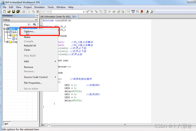This screenshot has width=196, height=131.
Task: Click the Cut scissors icon
Action: click(x=29, y=12)
